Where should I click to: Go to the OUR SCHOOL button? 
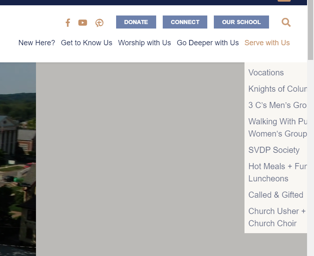241,22
